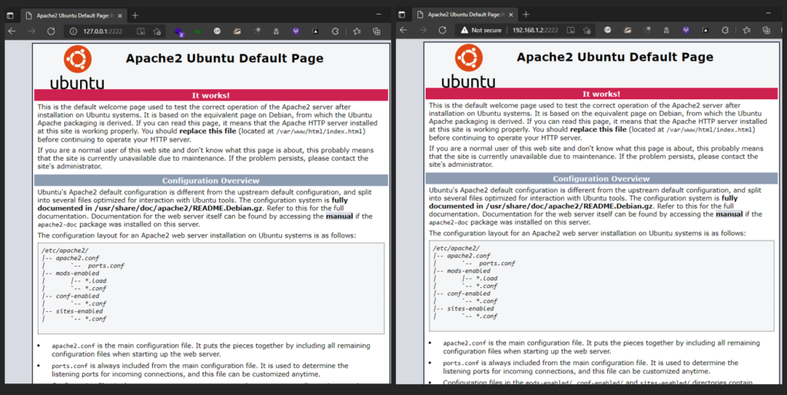Open the green extension icon in 127.0.0.1 window

[x=198, y=31]
